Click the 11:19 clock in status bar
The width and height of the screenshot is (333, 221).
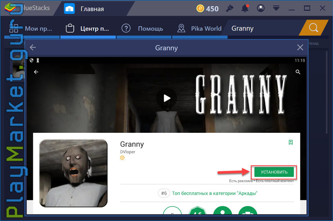point(300,61)
